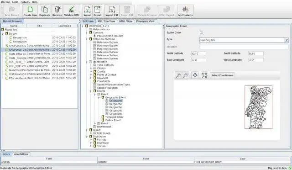Select the pan map tool
Screen dimensions: 292x170
(x=195, y=75)
